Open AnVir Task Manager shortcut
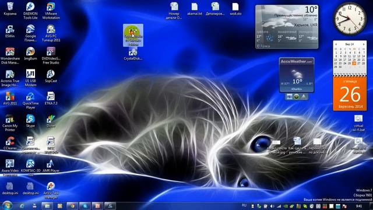The height and width of the screenshot is (210, 373). (x=51, y=191)
